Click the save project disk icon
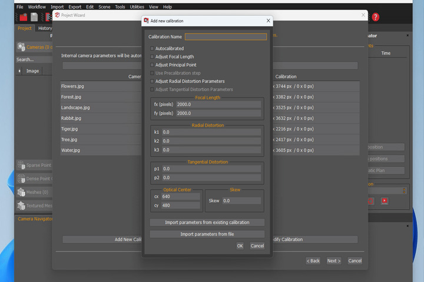This screenshot has width=424, height=282. point(34,17)
